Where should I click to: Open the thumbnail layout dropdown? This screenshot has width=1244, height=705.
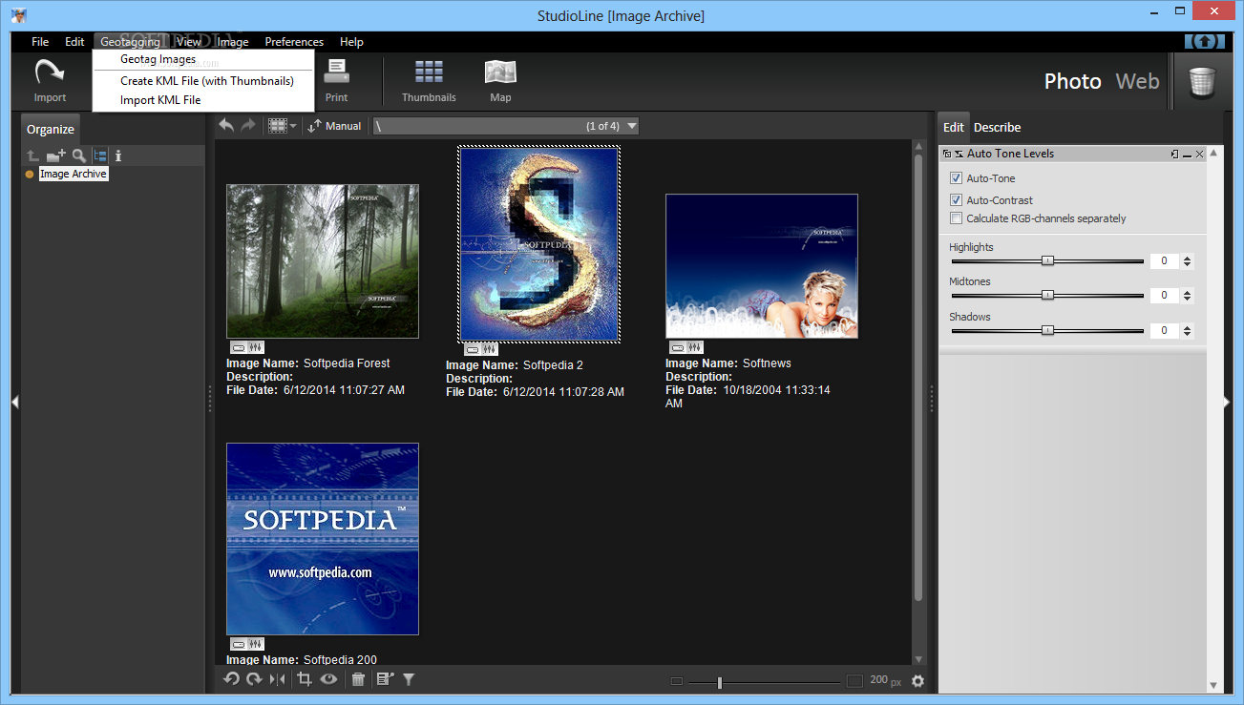click(283, 126)
